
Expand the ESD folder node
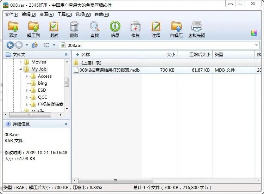27,90
